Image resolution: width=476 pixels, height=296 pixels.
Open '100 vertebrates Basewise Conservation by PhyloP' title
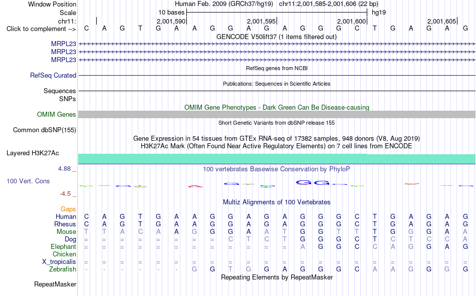pos(277,169)
